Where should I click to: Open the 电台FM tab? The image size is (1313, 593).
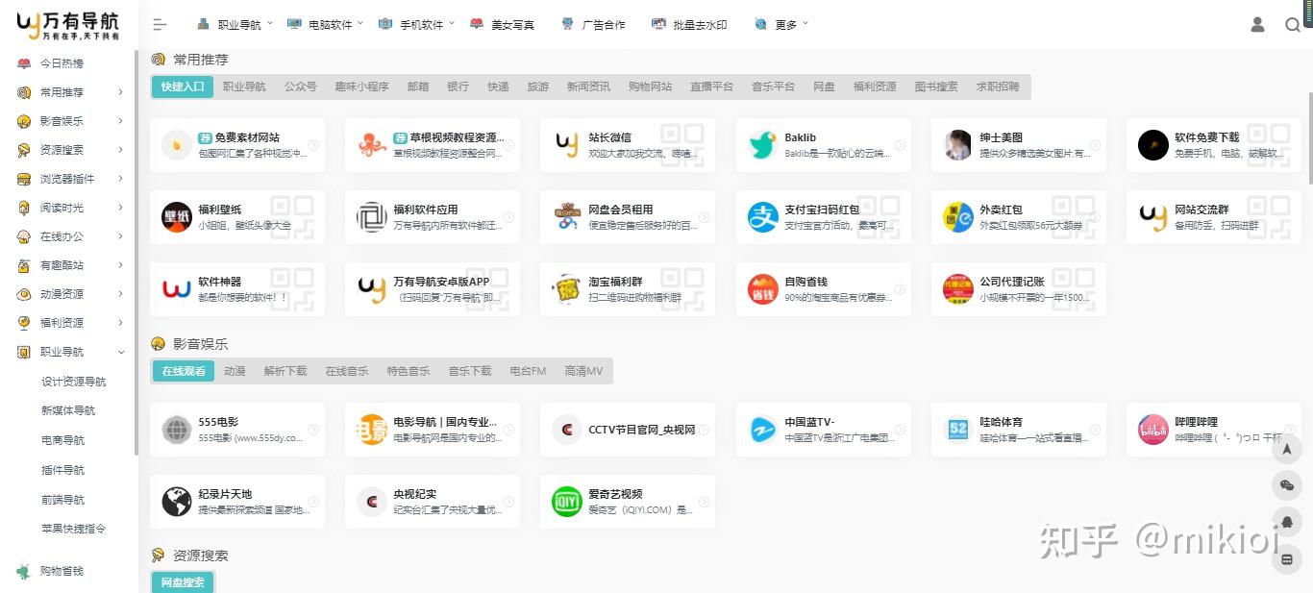pyautogui.click(x=528, y=371)
